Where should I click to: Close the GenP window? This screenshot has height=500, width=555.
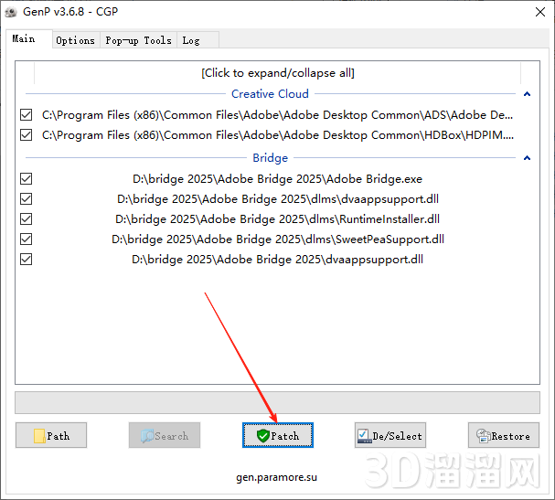pyautogui.click(x=540, y=12)
